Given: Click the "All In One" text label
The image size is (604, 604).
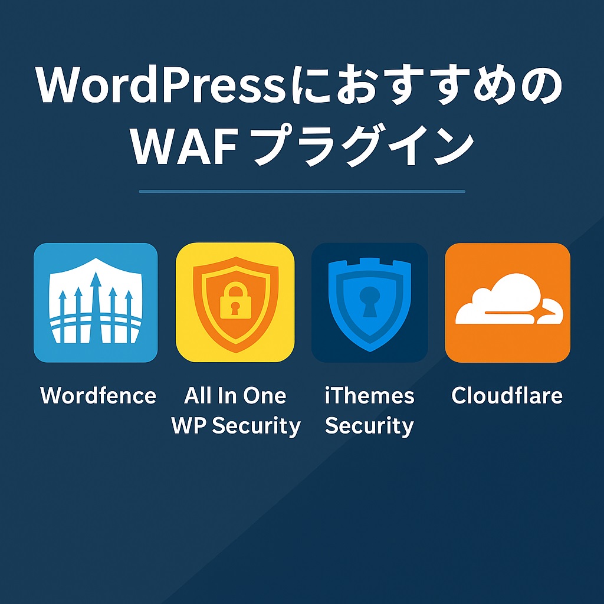Looking at the screenshot, I should tap(235, 396).
